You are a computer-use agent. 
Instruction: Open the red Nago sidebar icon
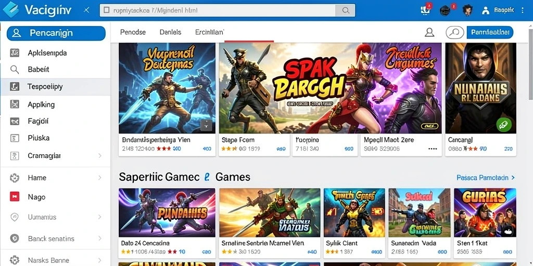pos(15,196)
